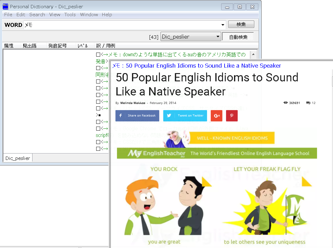The width and height of the screenshot is (333, 248).
Task: Click the scrollbar up arrow in results pane
Action: pyautogui.click(x=254, y=54)
